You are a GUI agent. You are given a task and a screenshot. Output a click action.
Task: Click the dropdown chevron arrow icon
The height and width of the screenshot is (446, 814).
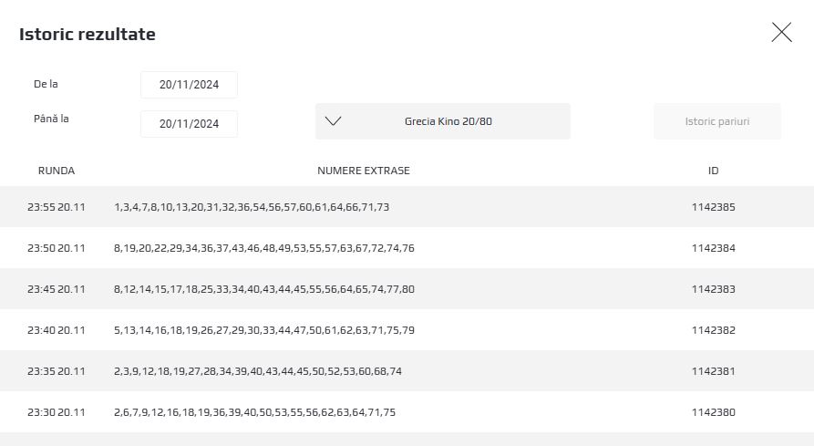tap(333, 121)
